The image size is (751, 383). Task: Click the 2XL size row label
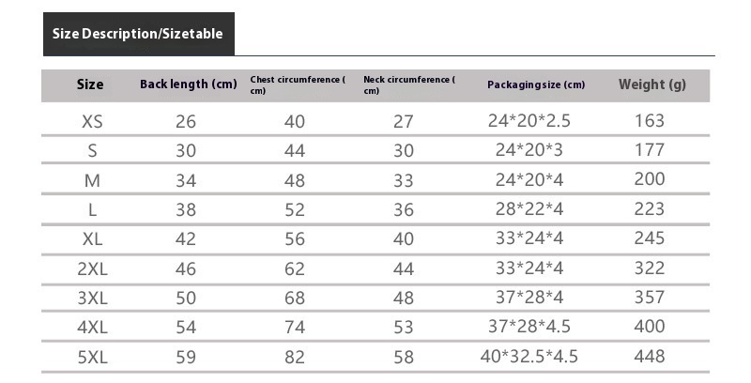92,268
